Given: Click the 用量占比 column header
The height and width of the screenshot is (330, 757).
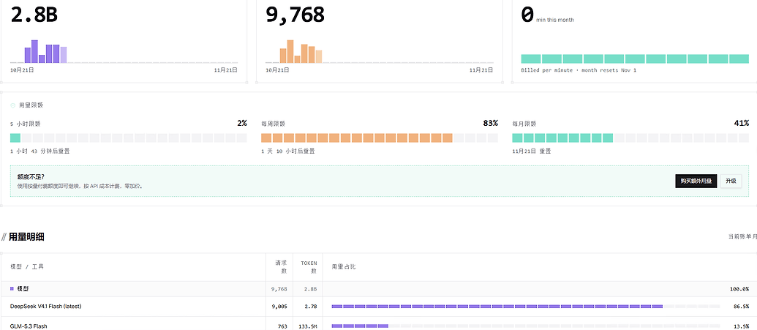Looking at the screenshot, I should (344, 266).
